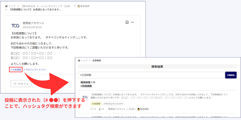Open 【株式会社A】チームコンサルティング breadcrumb
The image size is (241, 120).
pos(46,6)
